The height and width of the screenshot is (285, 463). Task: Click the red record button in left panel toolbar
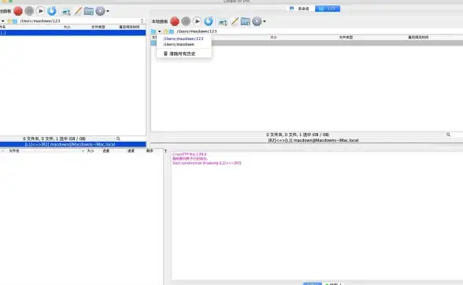(x=18, y=11)
